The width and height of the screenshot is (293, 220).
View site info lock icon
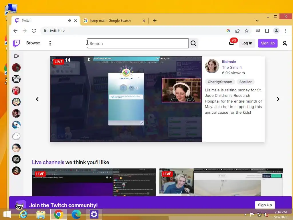point(45,31)
